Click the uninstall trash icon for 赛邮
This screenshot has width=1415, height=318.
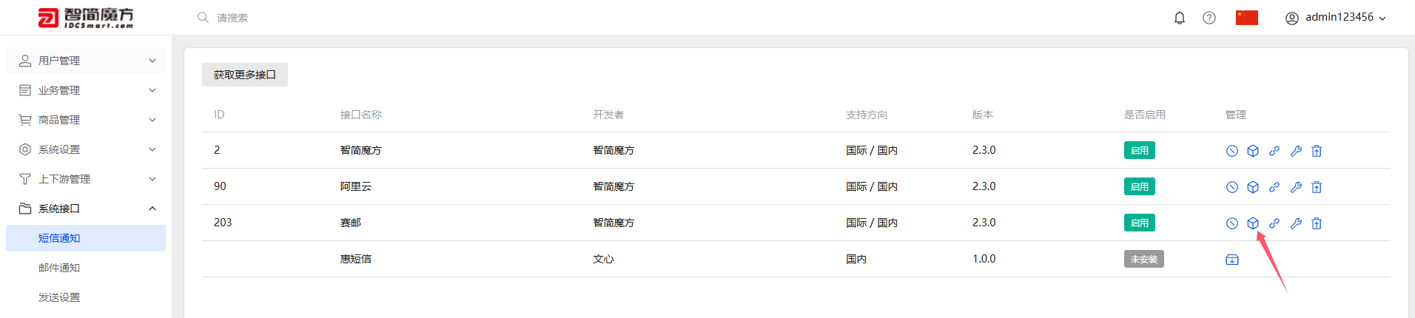click(x=1317, y=223)
